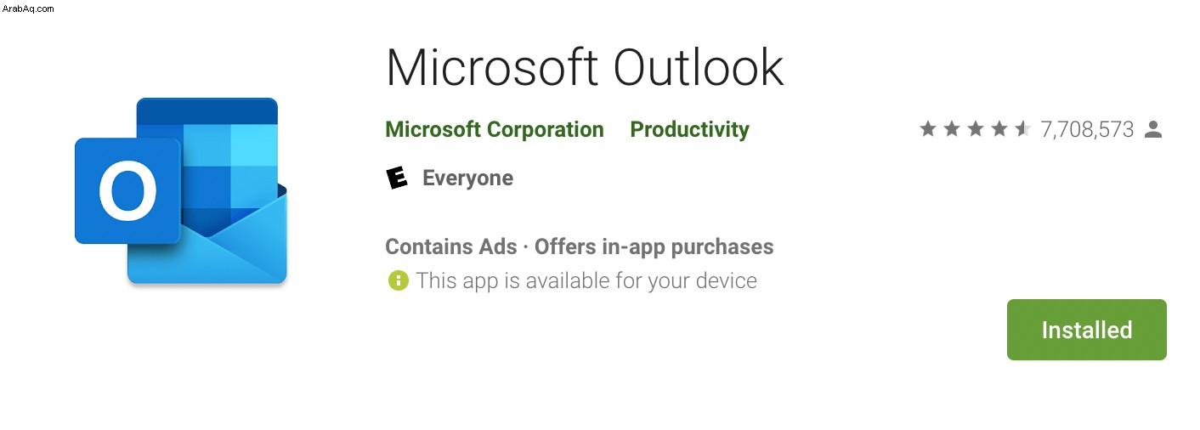Click the Offers in-app purchases label
The image size is (1200, 430).
coord(654,247)
